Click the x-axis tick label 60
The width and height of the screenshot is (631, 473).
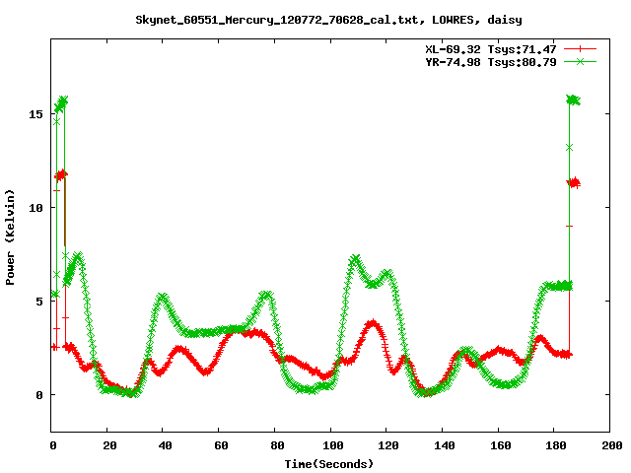(x=221, y=445)
